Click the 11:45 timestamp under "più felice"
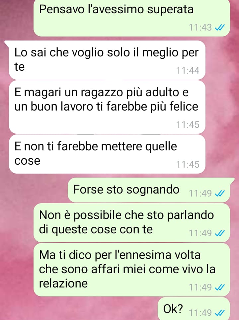 coord(188,125)
